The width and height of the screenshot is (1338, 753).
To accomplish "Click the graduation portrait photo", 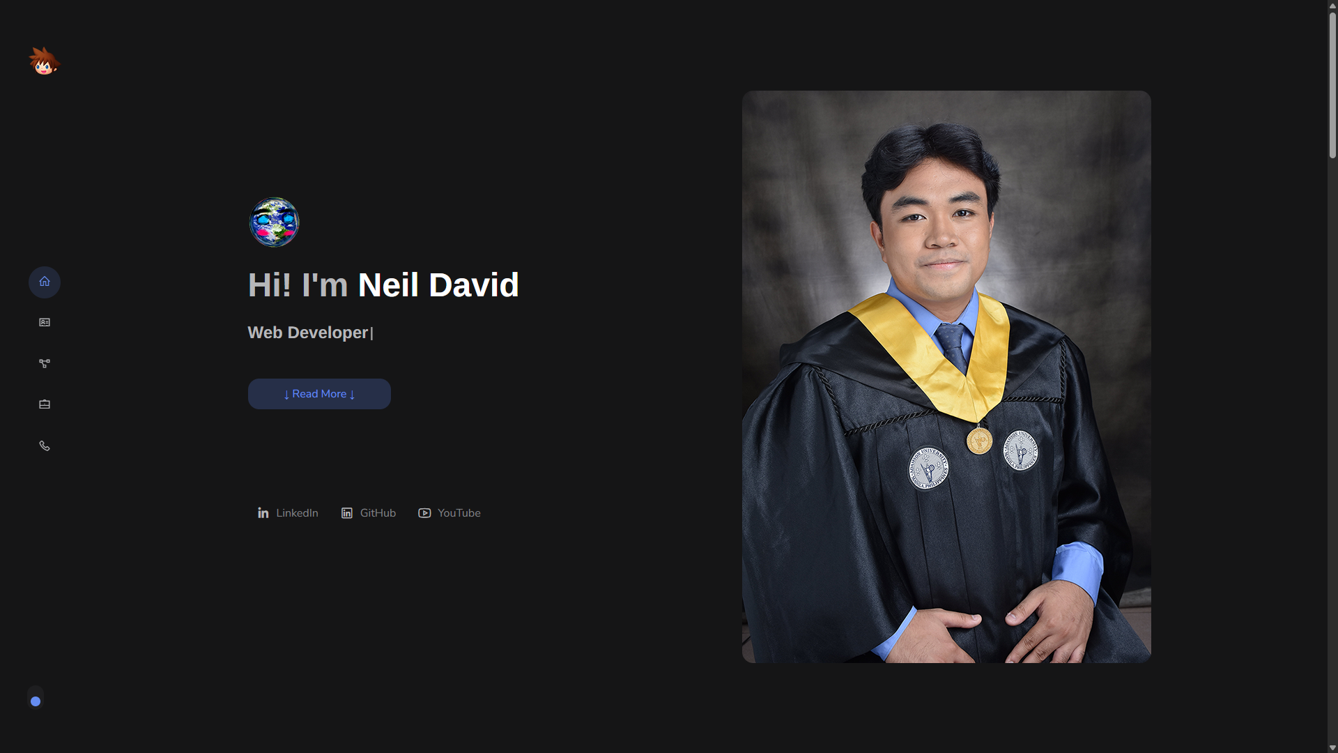I will [946, 376].
